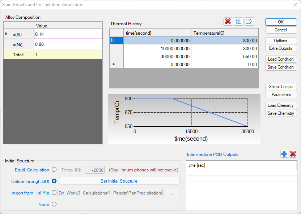
Task: Click Load Chemistry button
Action: pos(281,105)
